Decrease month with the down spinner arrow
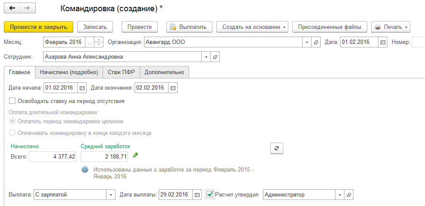Screen dimensions: 425x206 coord(99,45)
